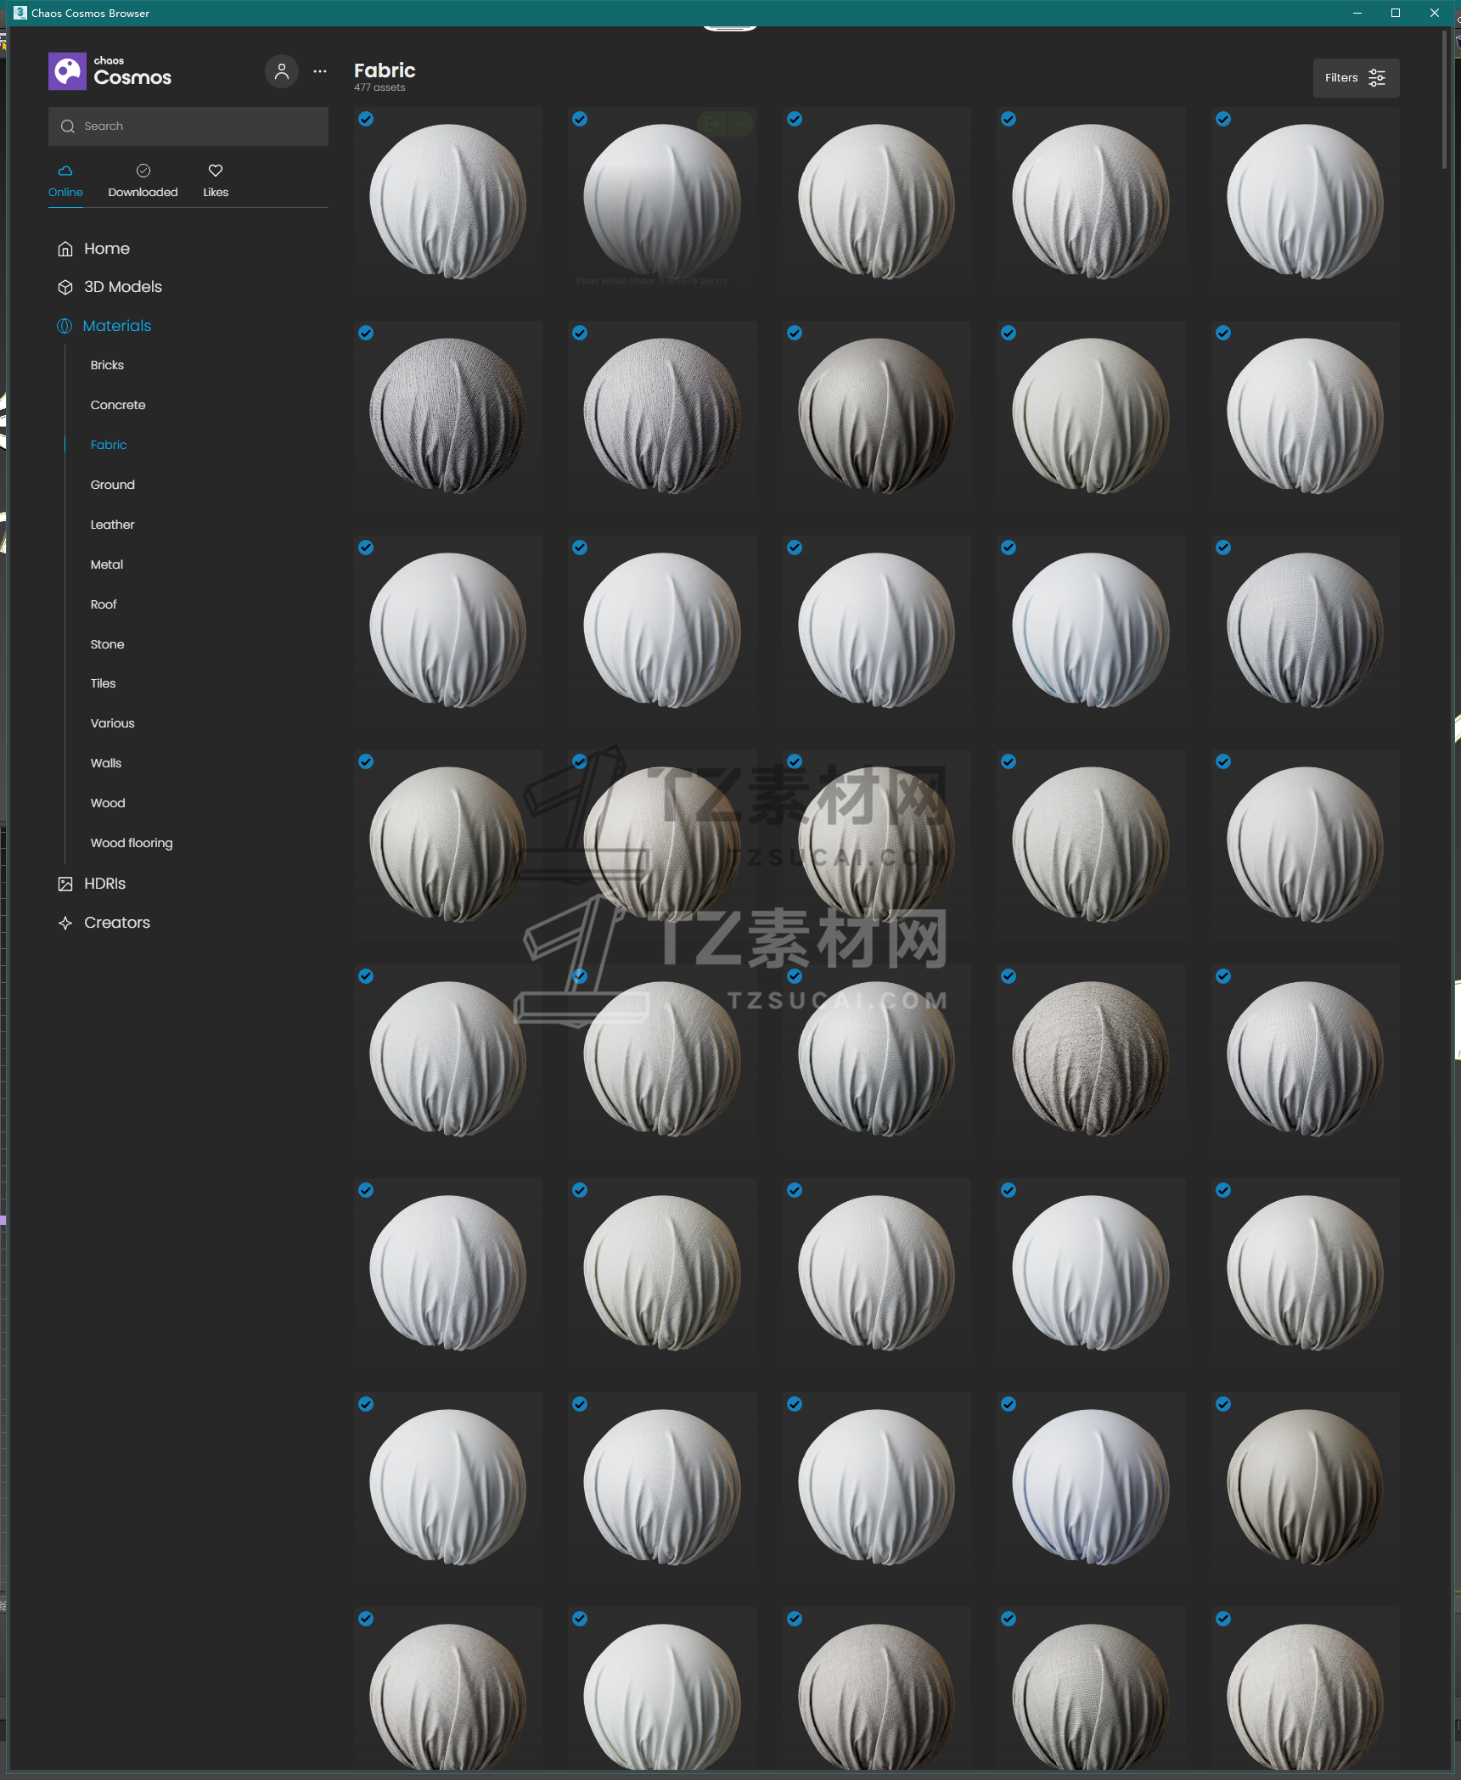
Task: Select the Materials section in sidebar
Action: pos(104,326)
